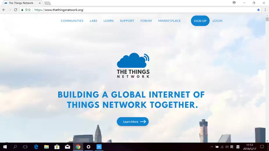
Task: Open Mail app from taskbar
Action: coord(68,147)
